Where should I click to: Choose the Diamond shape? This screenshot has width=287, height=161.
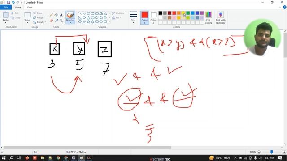[x=84, y=18]
